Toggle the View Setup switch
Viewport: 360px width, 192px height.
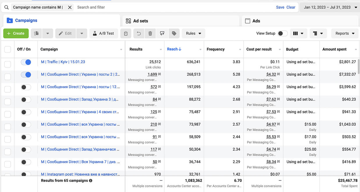tap(283, 33)
